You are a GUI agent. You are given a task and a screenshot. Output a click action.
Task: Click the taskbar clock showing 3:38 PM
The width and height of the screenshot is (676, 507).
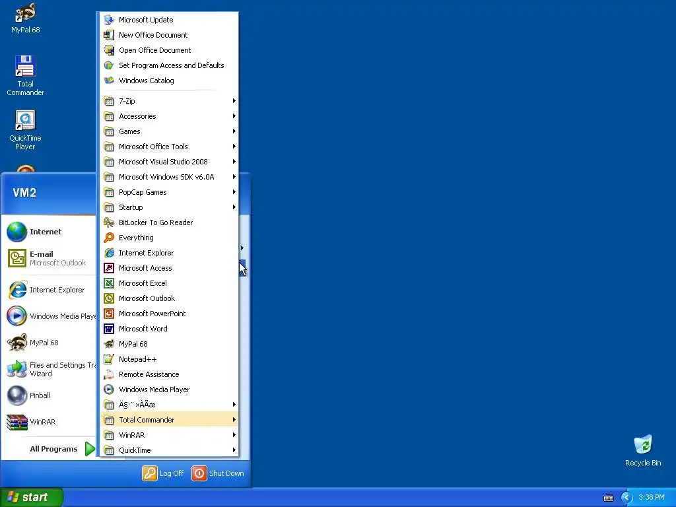click(652, 498)
